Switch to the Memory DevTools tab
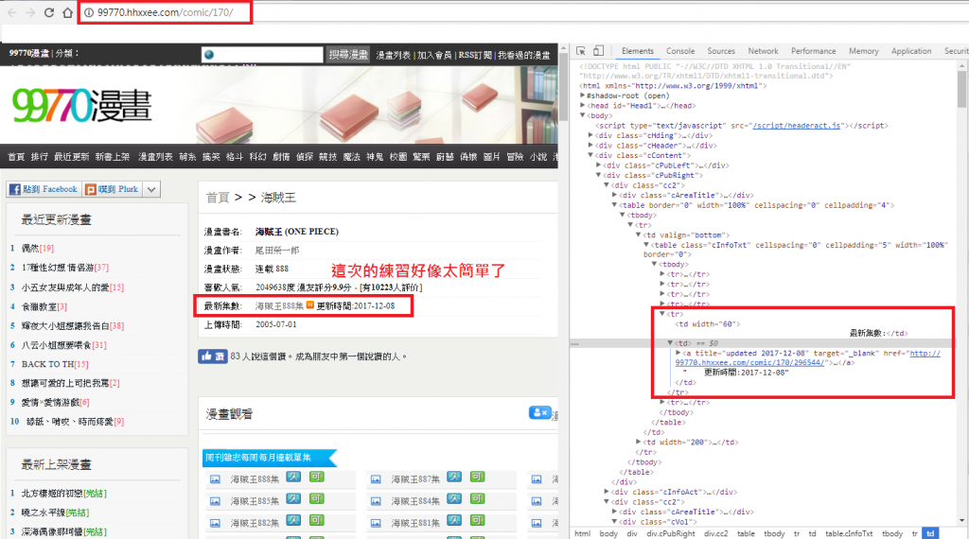 [x=864, y=51]
